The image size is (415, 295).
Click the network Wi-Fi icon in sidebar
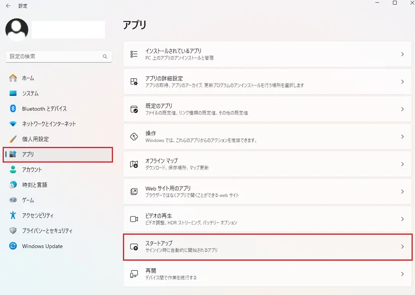tap(13, 124)
